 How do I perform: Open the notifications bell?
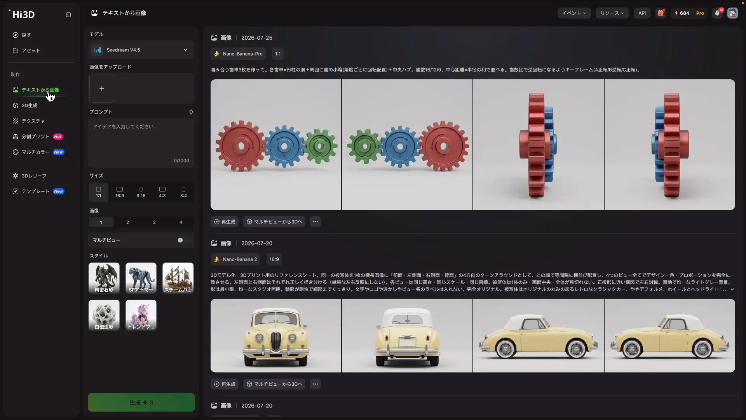tap(717, 13)
